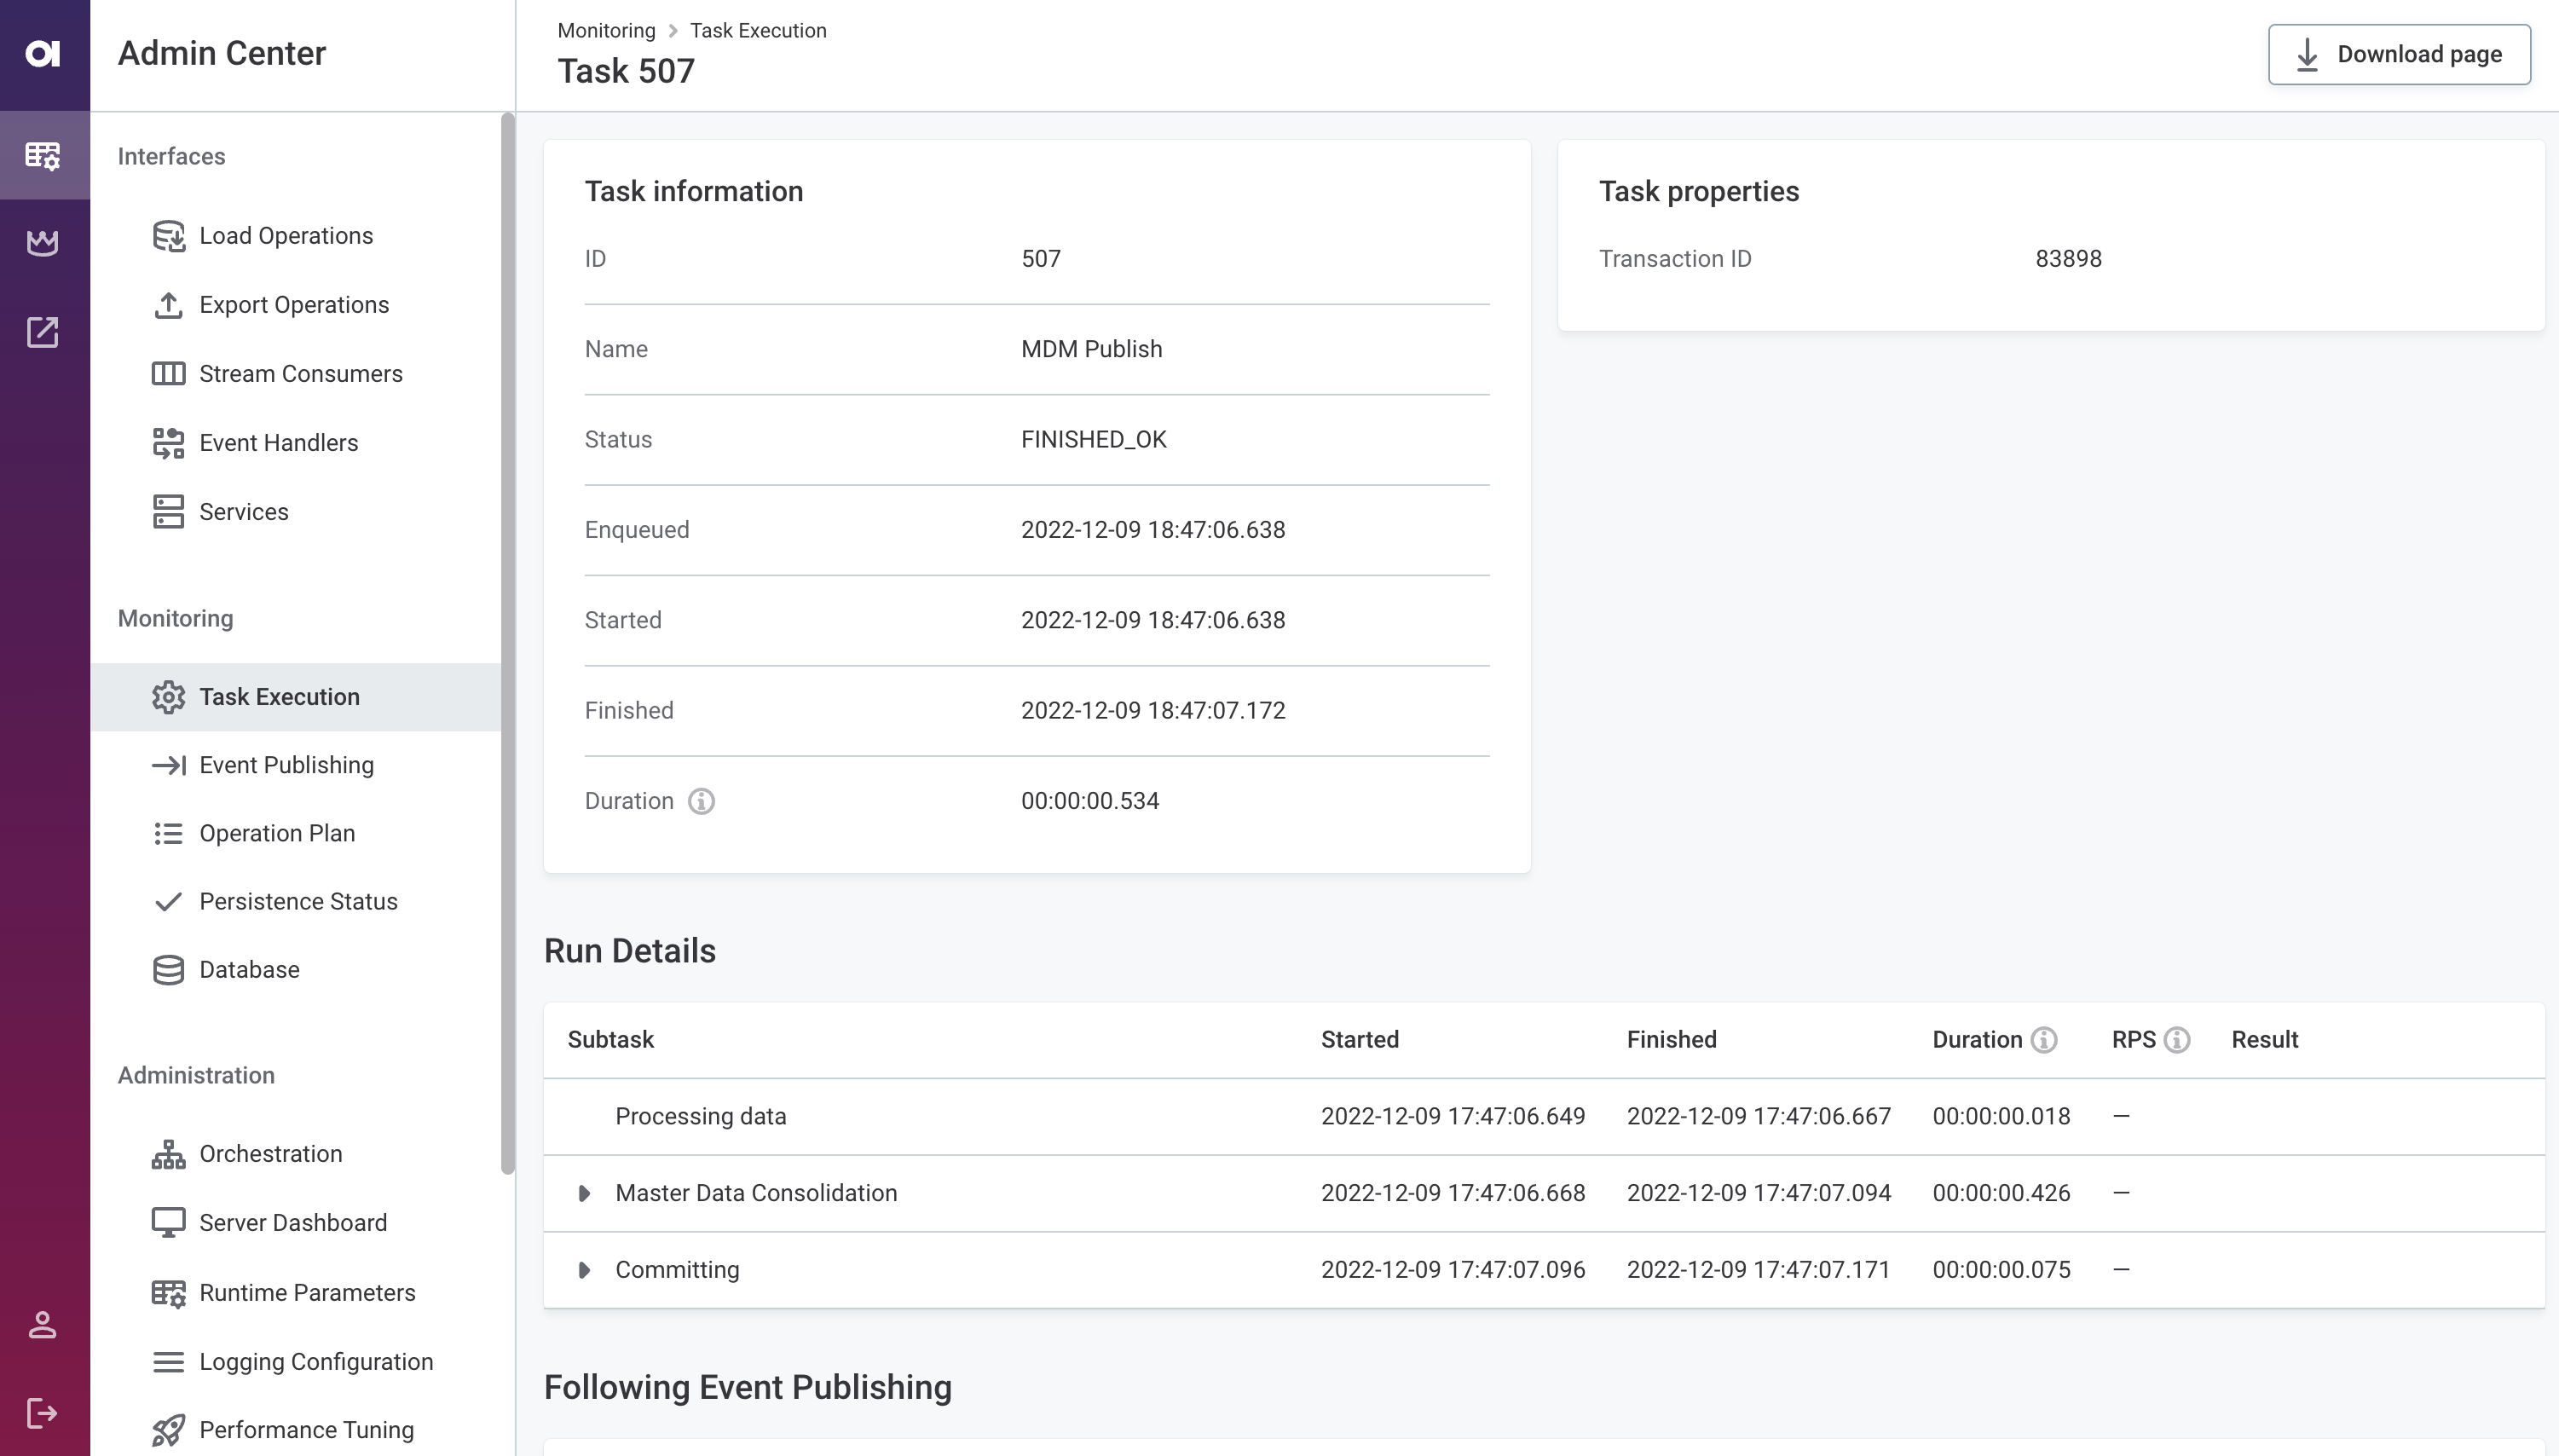This screenshot has height=1456, width=2559.
Task: Open the user profile icon at bottom left
Action: (43, 1326)
